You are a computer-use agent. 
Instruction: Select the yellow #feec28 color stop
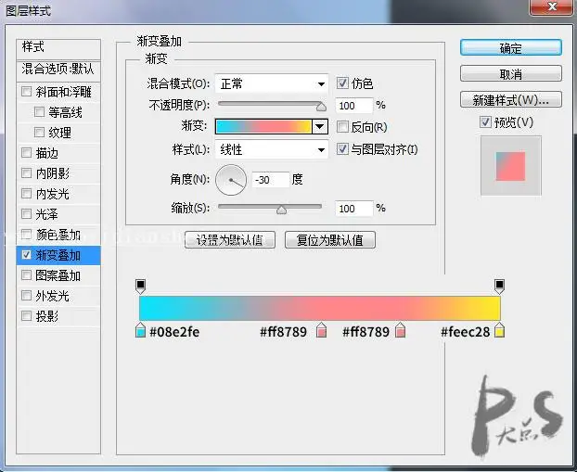pyautogui.click(x=499, y=329)
